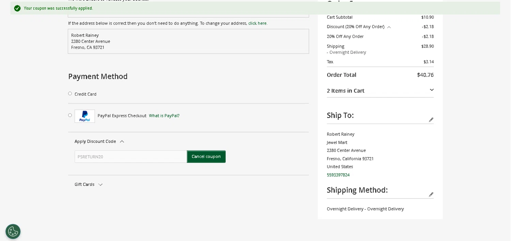This screenshot has height=241, width=511.
Task: Open the cookie preferences icon
Action: coord(13,231)
